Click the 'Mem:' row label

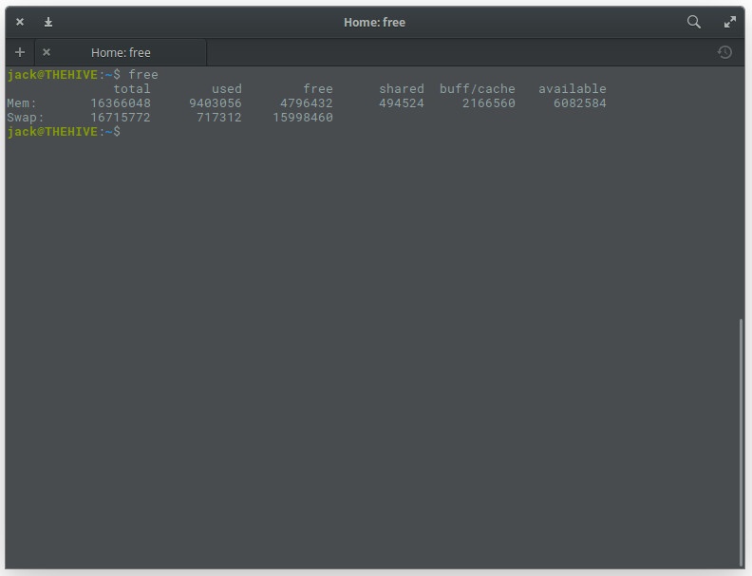point(22,103)
